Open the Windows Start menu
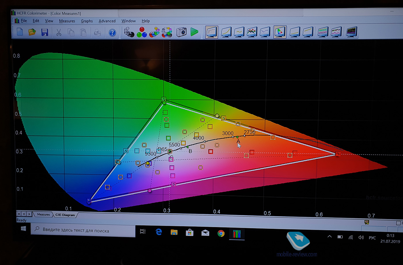403x265 pixels. (23, 229)
